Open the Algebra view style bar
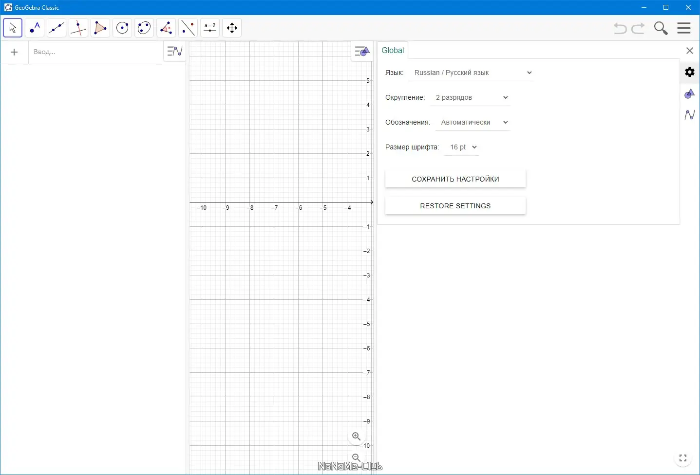Viewport: 700px width, 475px height. (175, 51)
